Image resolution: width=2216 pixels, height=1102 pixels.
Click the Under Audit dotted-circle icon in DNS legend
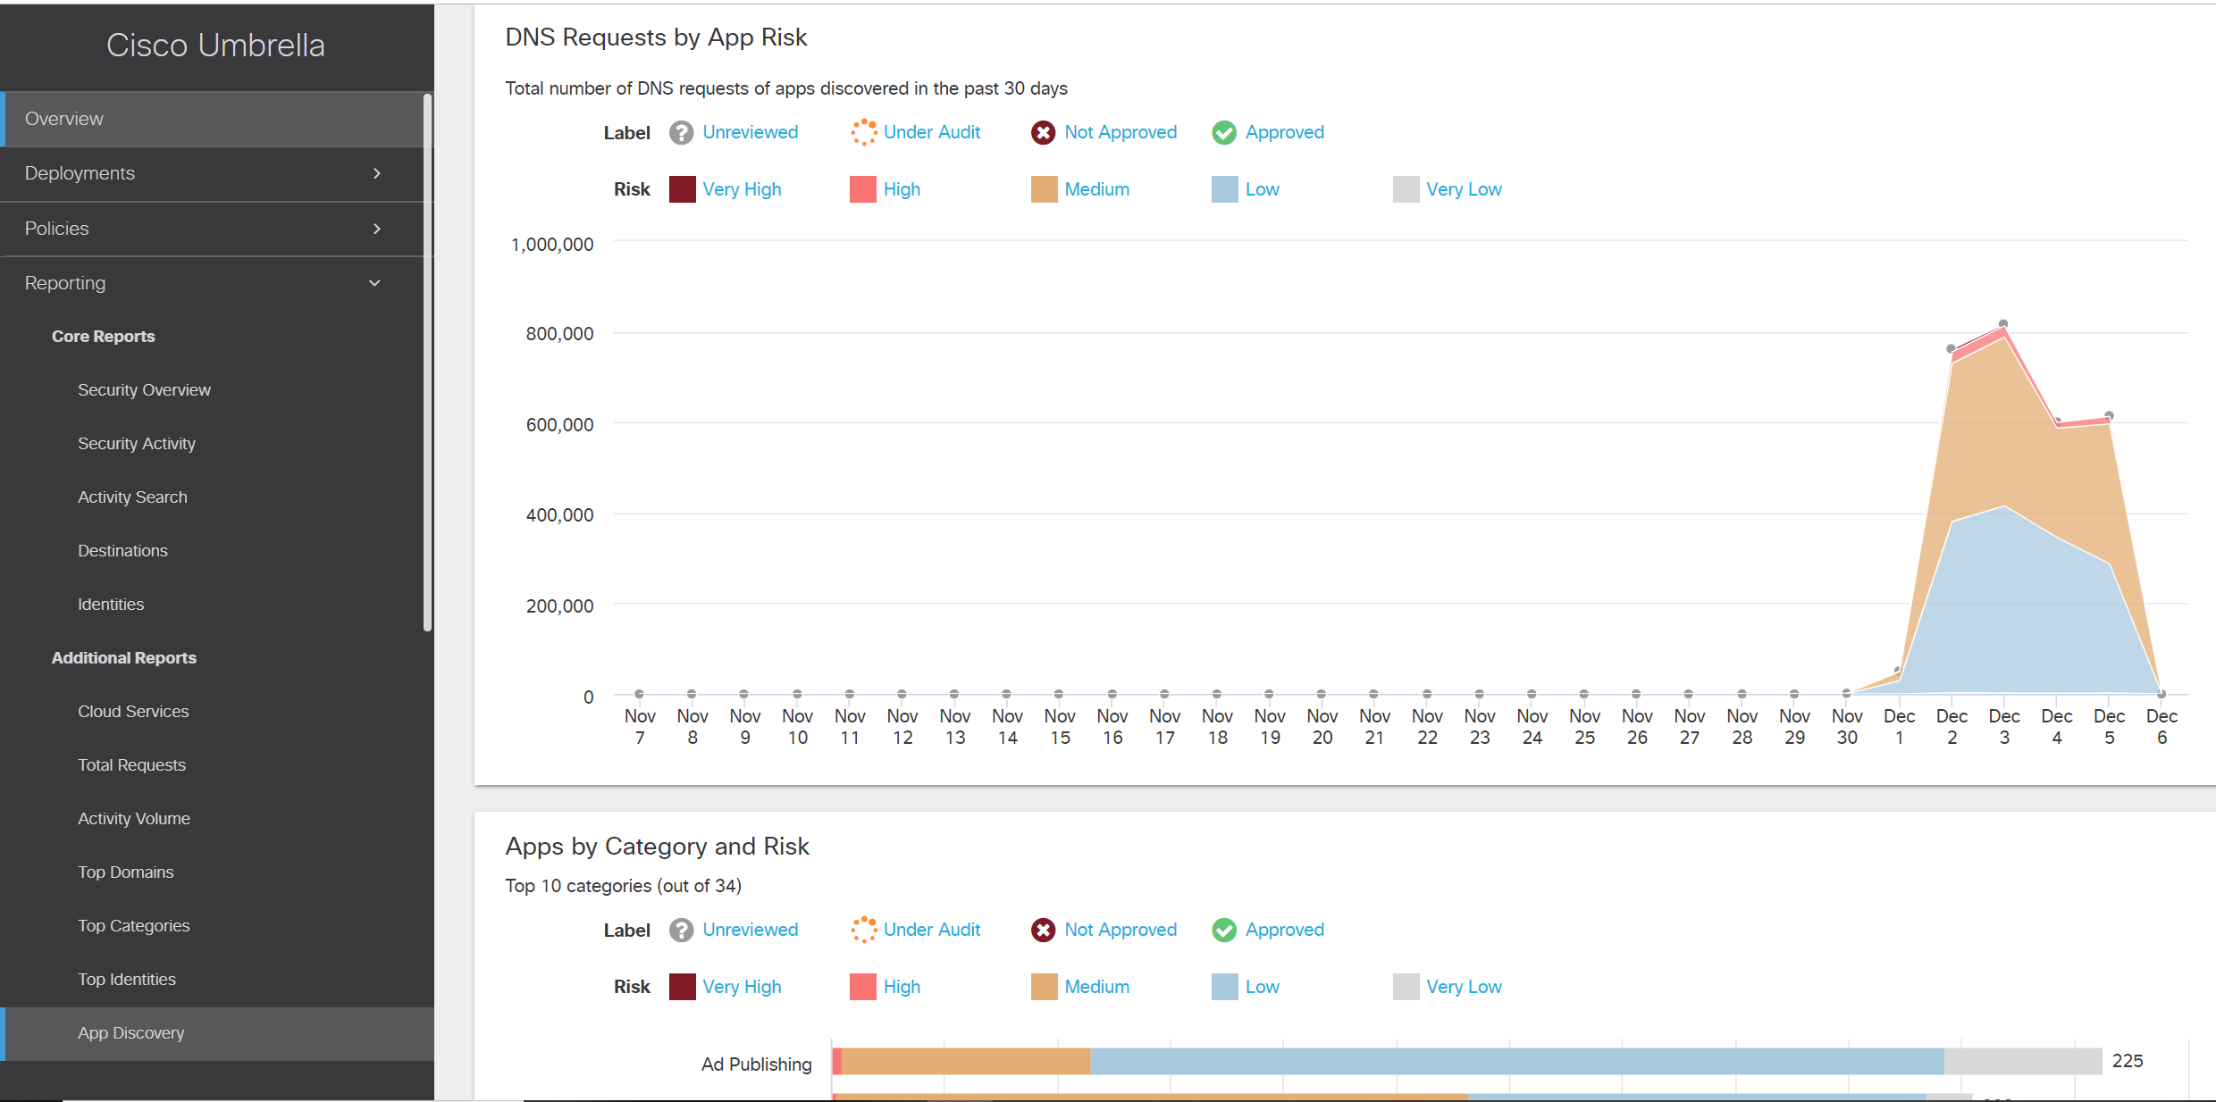(863, 133)
